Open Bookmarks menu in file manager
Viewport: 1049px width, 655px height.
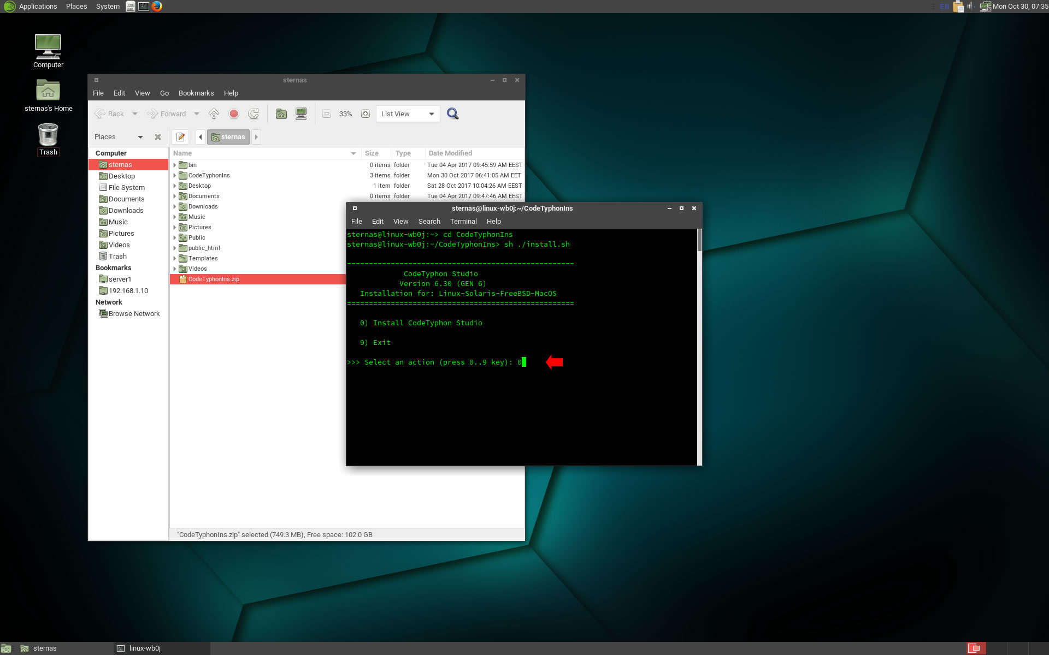point(196,93)
